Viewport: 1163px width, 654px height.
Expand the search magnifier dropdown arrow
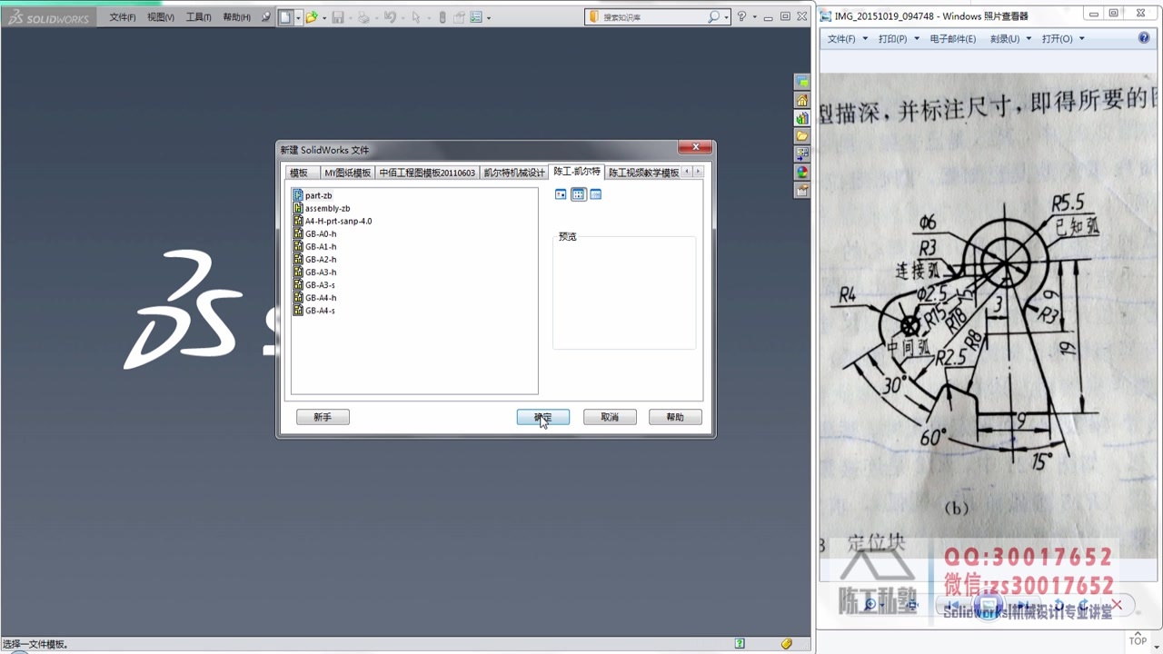click(726, 17)
